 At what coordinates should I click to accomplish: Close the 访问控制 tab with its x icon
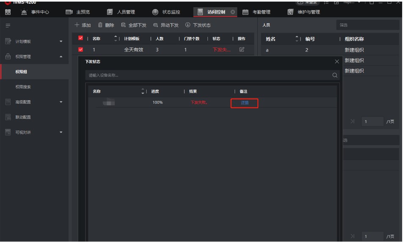pyautogui.click(x=232, y=12)
